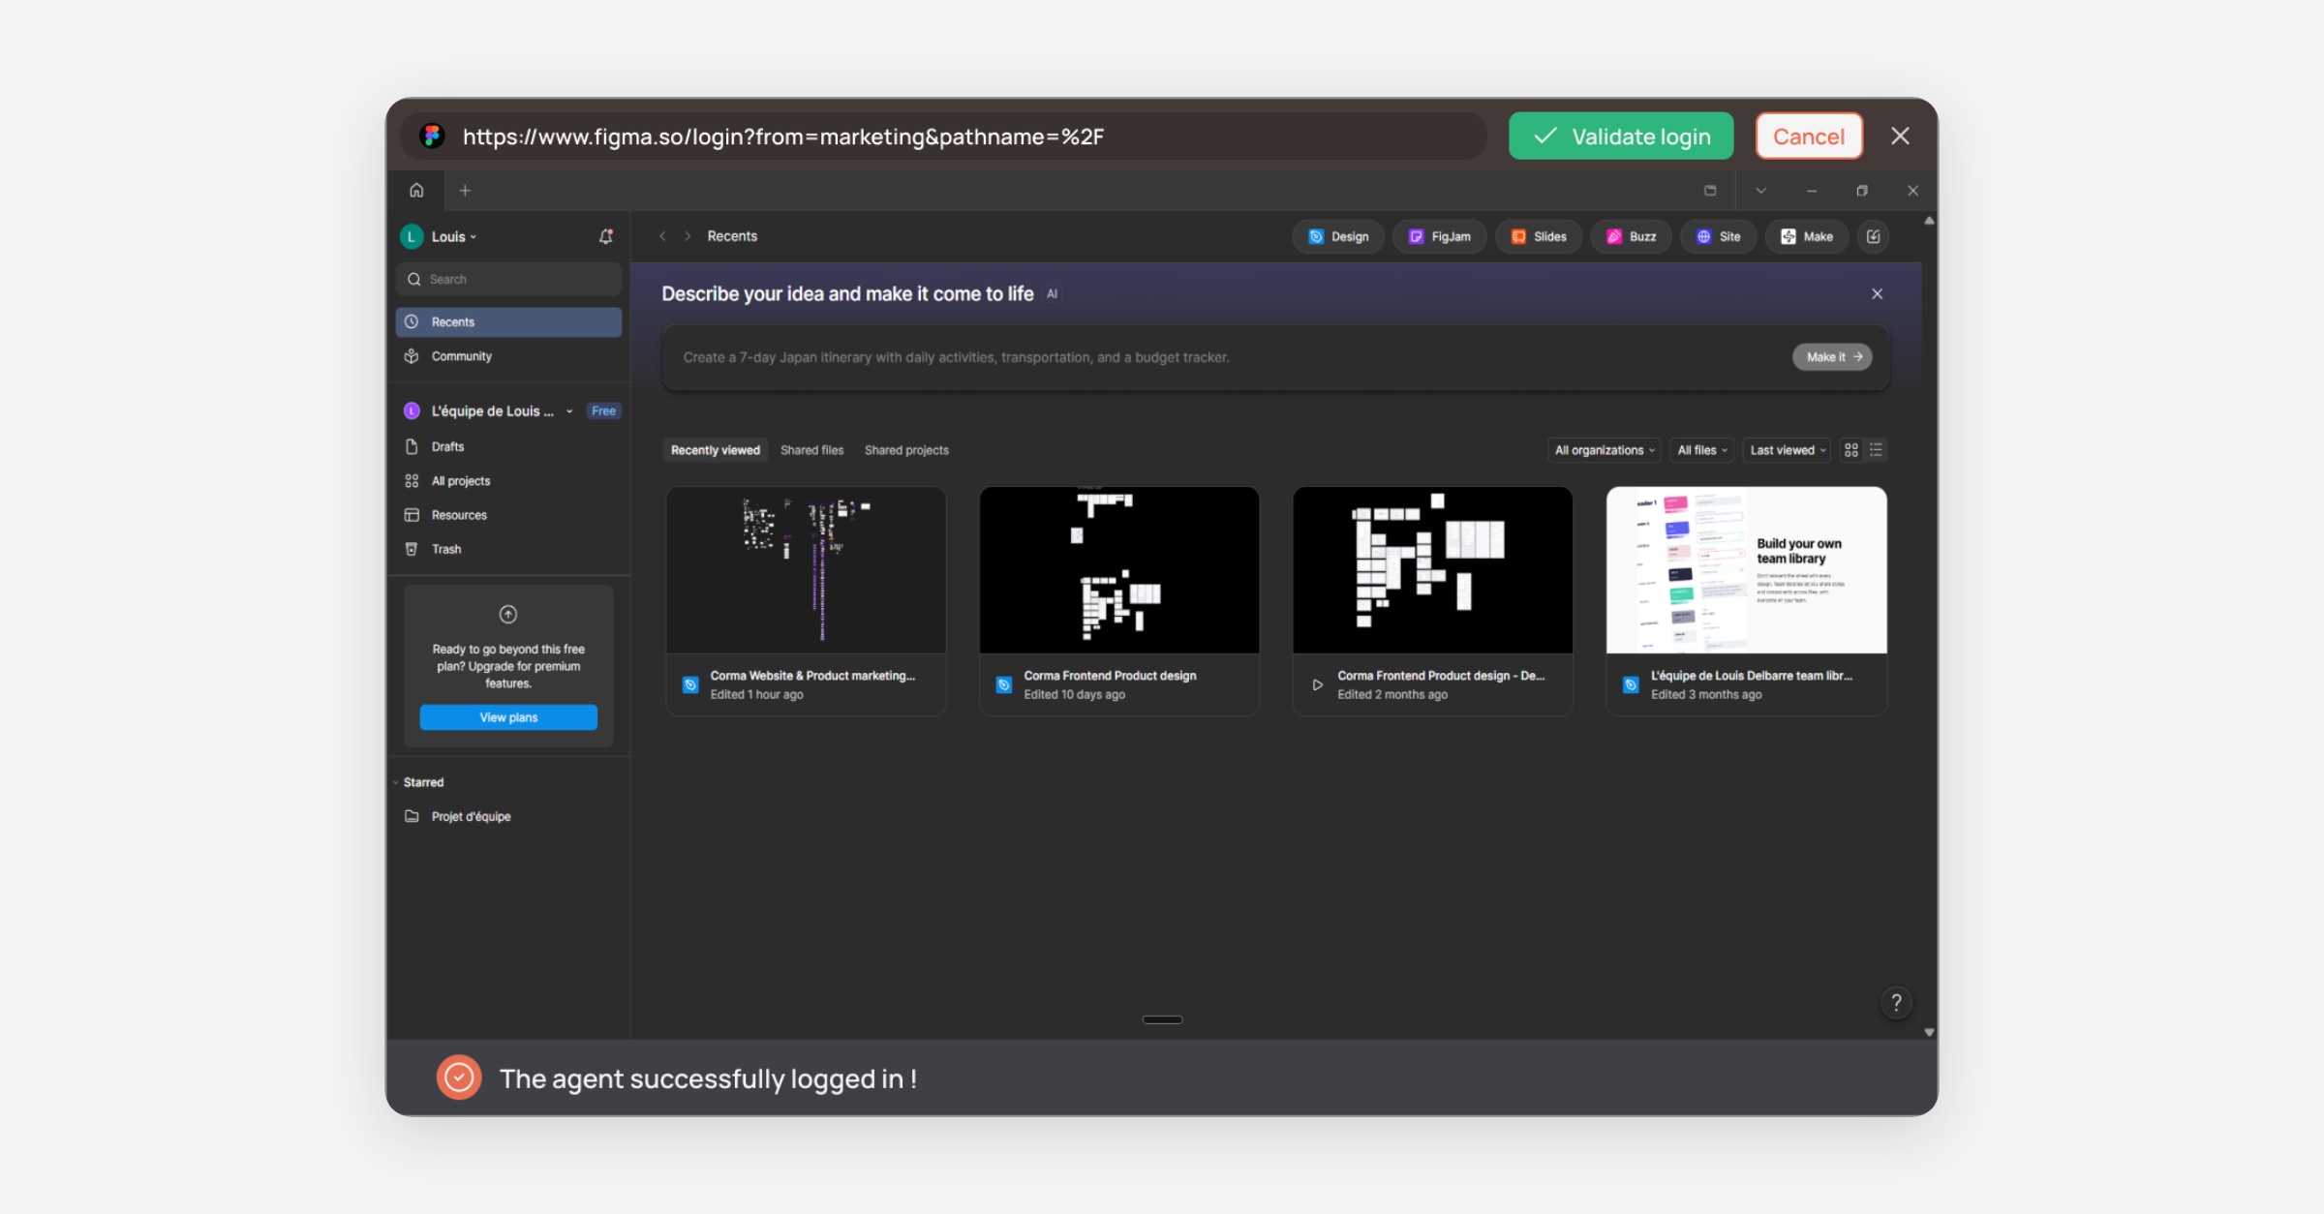2324x1214 pixels.
Task: Switch to grid view
Action: tap(1851, 450)
